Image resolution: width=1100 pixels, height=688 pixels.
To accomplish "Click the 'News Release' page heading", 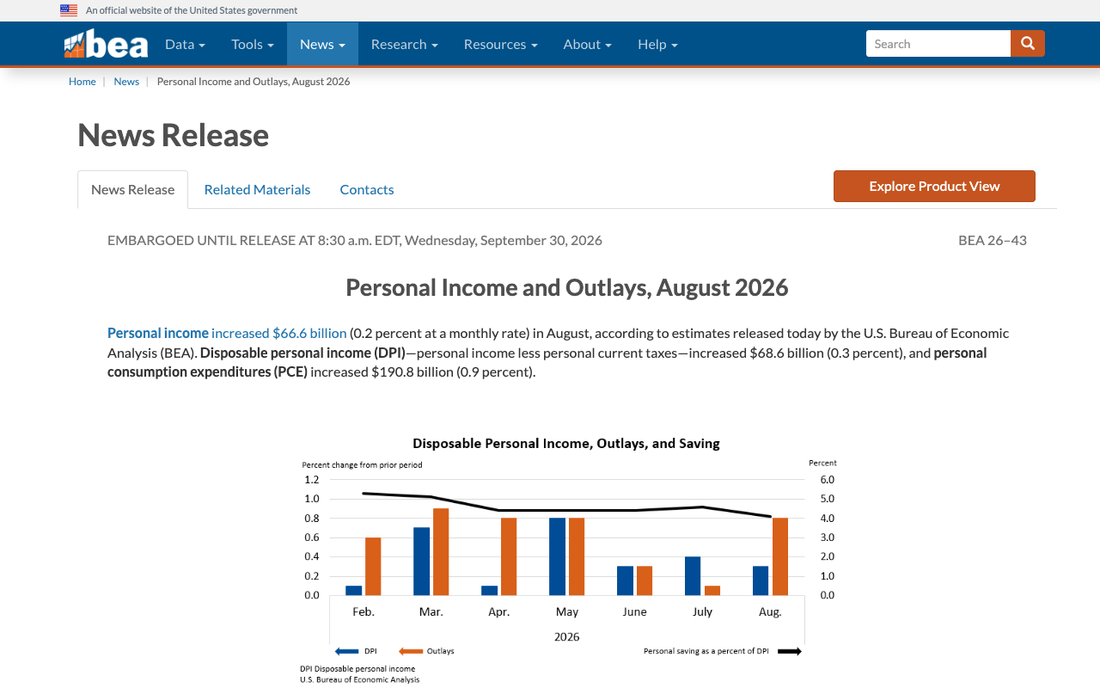I will [x=174, y=135].
